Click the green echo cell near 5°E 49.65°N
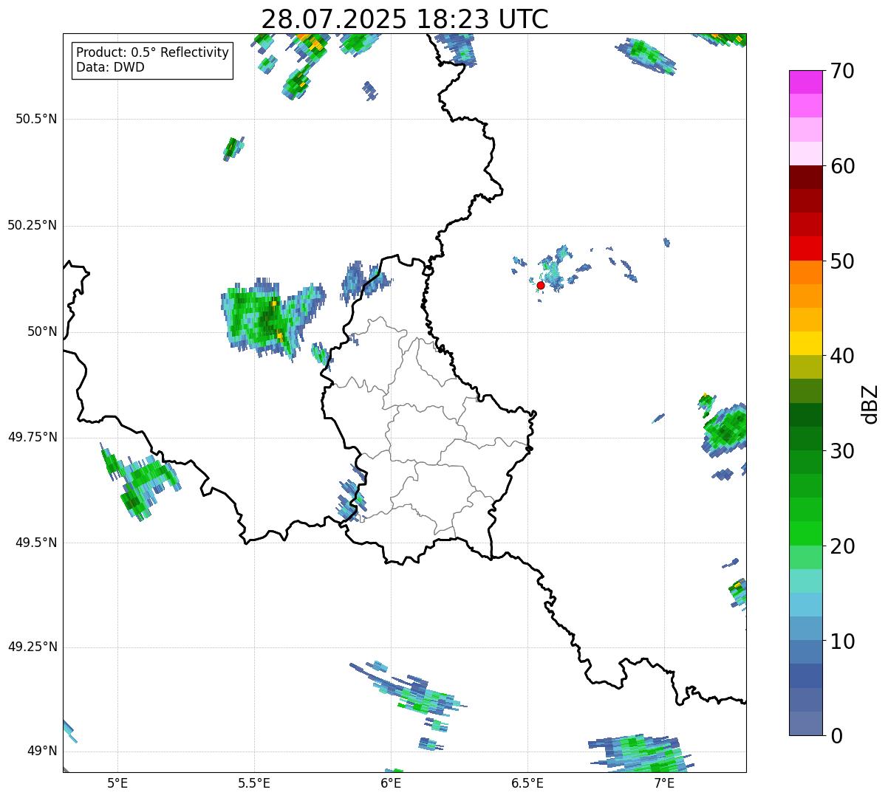Viewport: 888px width, 798px height. [x=139, y=481]
